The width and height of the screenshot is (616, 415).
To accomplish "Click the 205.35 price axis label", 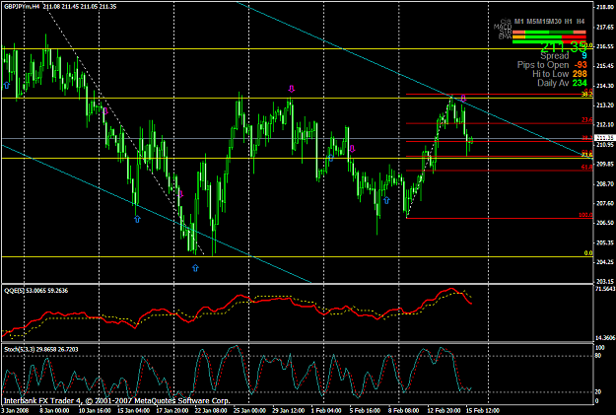I will click(x=605, y=242).
